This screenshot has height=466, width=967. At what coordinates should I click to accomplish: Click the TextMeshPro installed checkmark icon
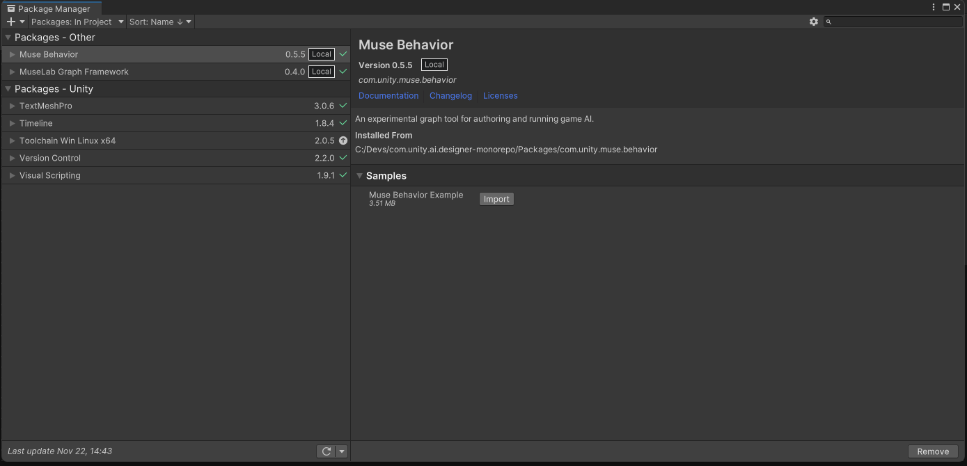pos(343,106)
